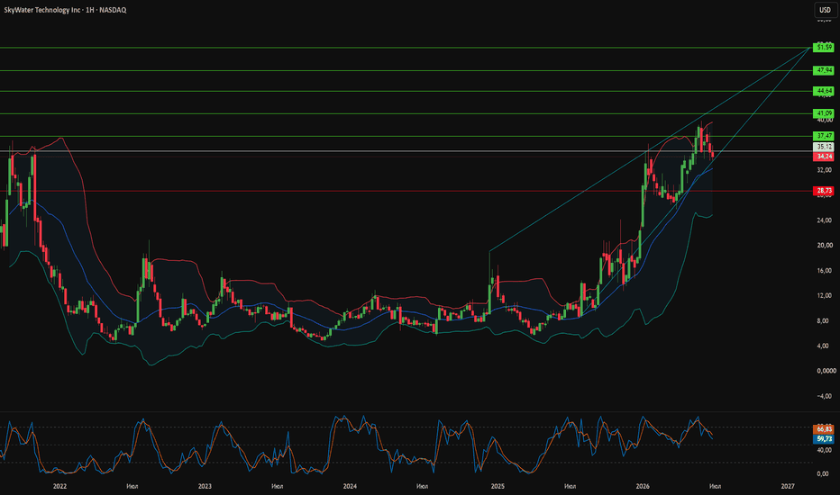Click the 2026 time axis label

pos(643,486)
